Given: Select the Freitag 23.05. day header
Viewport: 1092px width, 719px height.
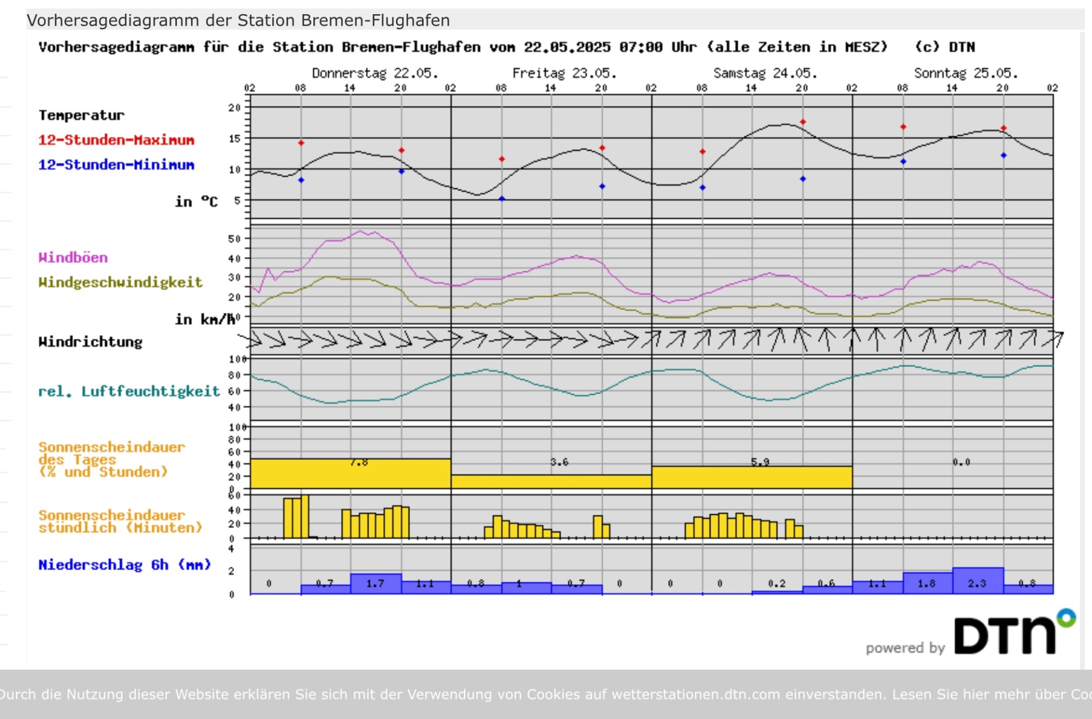Looking at the screenshot, I should click(x=564, y=73).
